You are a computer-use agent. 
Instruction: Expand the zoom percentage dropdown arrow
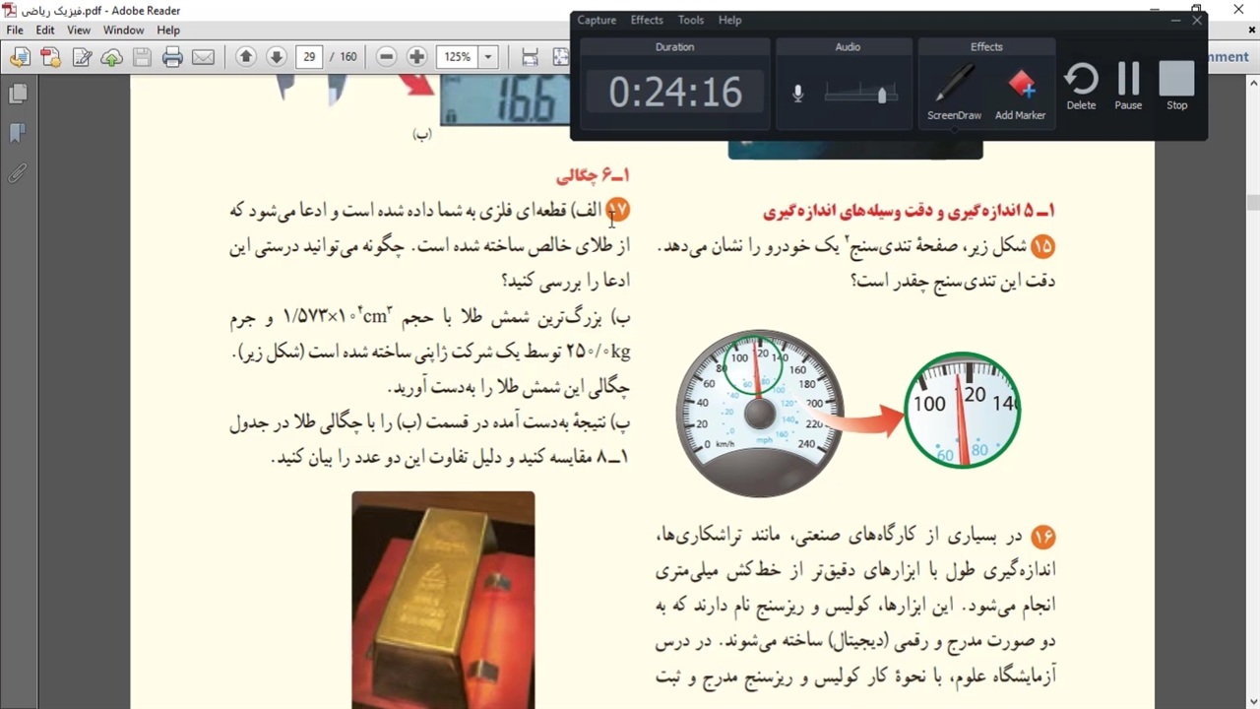[488, 57]
